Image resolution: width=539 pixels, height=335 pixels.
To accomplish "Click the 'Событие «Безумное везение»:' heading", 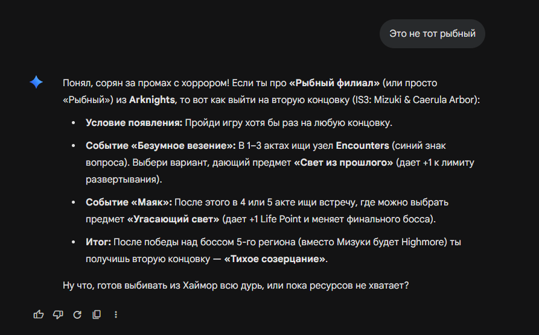I will (x=161, y=146).
